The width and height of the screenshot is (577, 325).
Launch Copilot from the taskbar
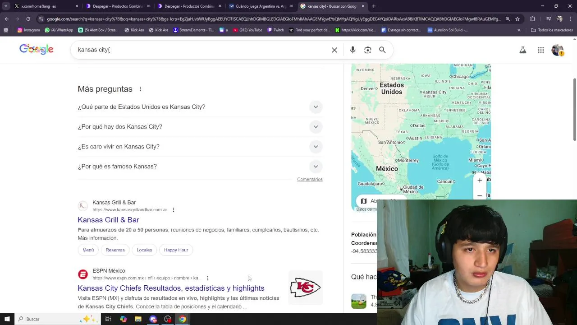(x=123, y=319)
